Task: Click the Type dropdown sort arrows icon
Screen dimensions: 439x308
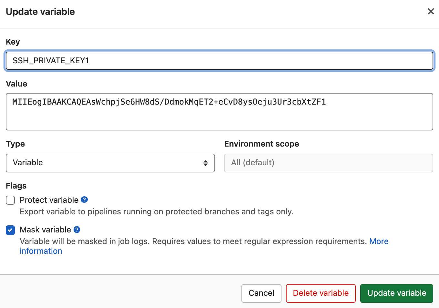Action: click(x=205, y=163)
